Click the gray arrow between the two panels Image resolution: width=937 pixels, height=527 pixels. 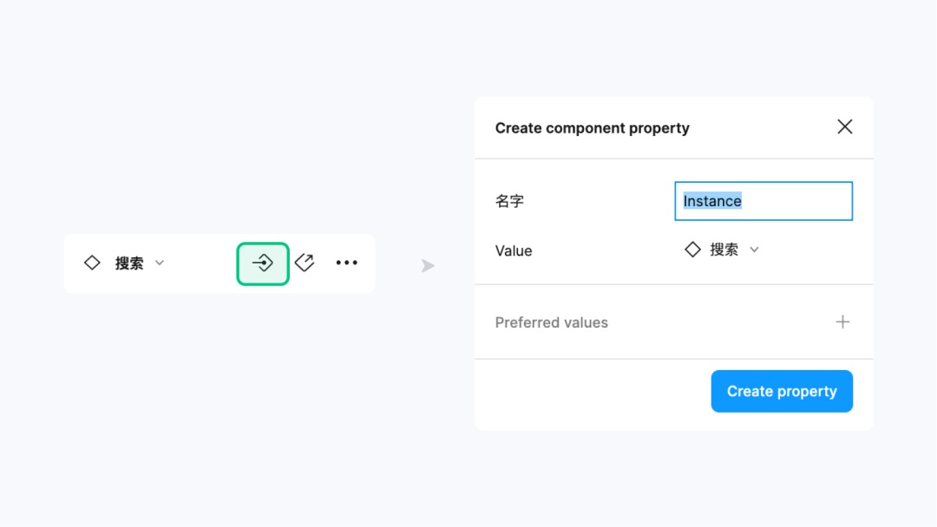428,266
